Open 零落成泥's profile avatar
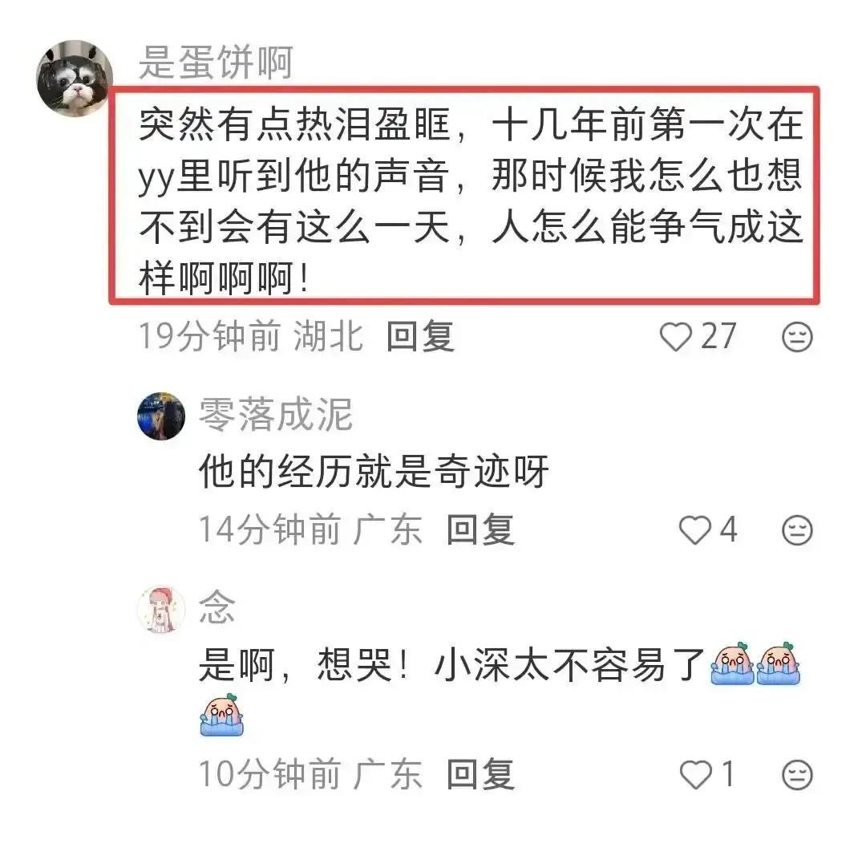 click(x=161, y=416)
